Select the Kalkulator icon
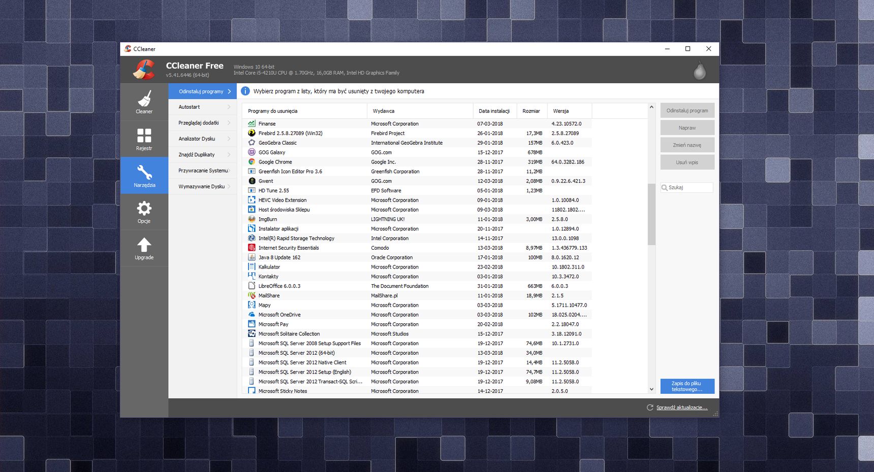This screenshot has width=874, height=472. pos(252,267)
